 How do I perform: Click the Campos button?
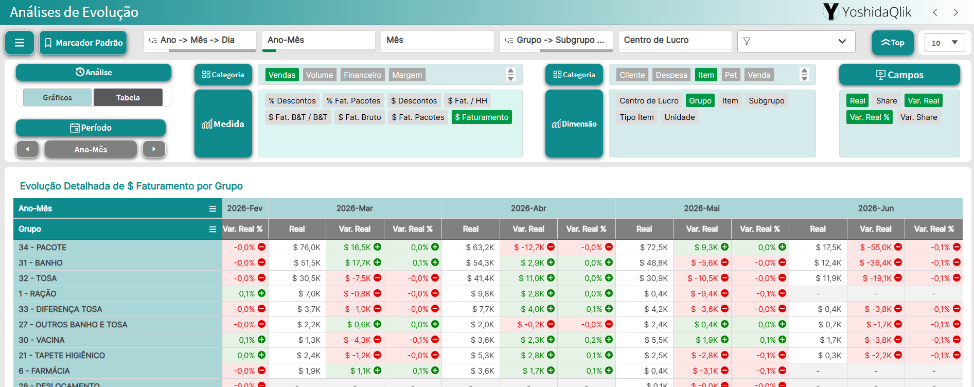point(899,75)
